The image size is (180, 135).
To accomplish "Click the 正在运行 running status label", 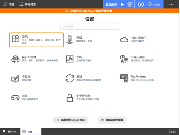I will pyautogui.click(x=111, y=5).
